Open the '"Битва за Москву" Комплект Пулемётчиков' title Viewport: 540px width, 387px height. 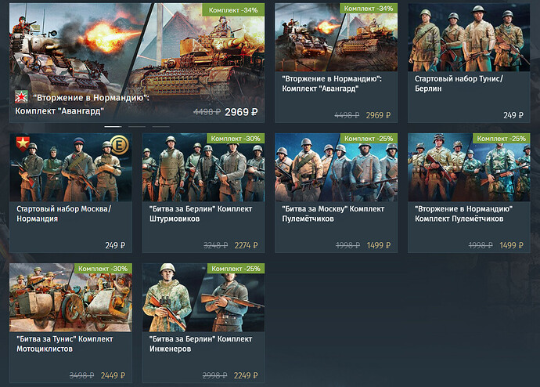tap(333, 214)
